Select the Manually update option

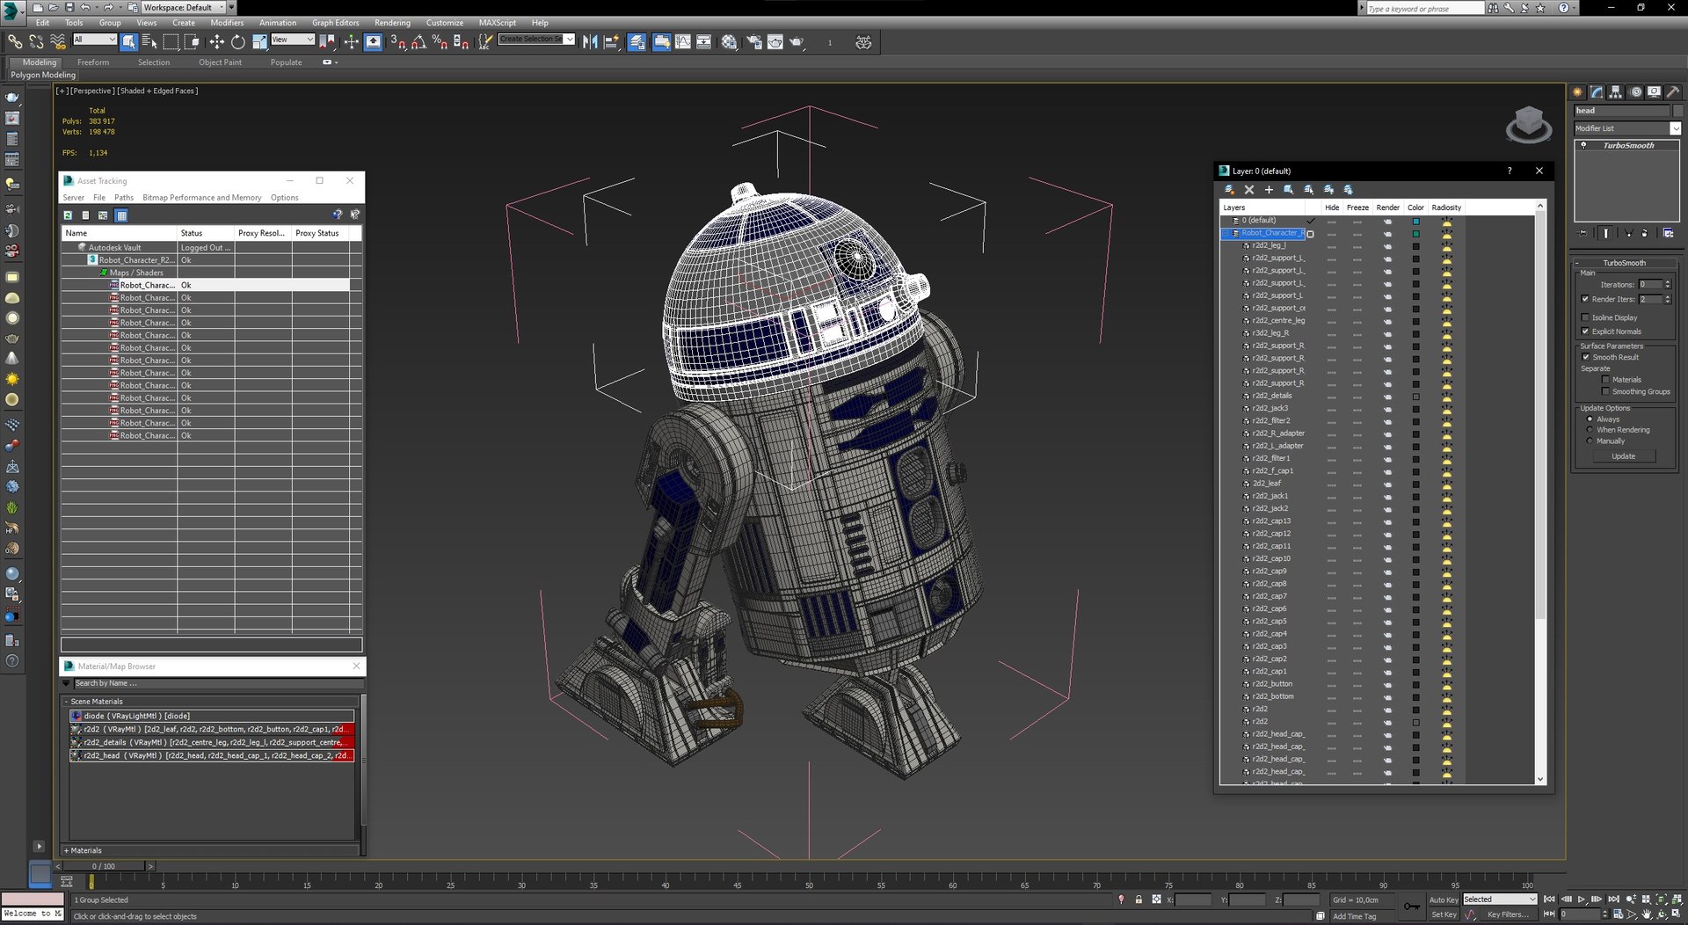(1590, 441)
